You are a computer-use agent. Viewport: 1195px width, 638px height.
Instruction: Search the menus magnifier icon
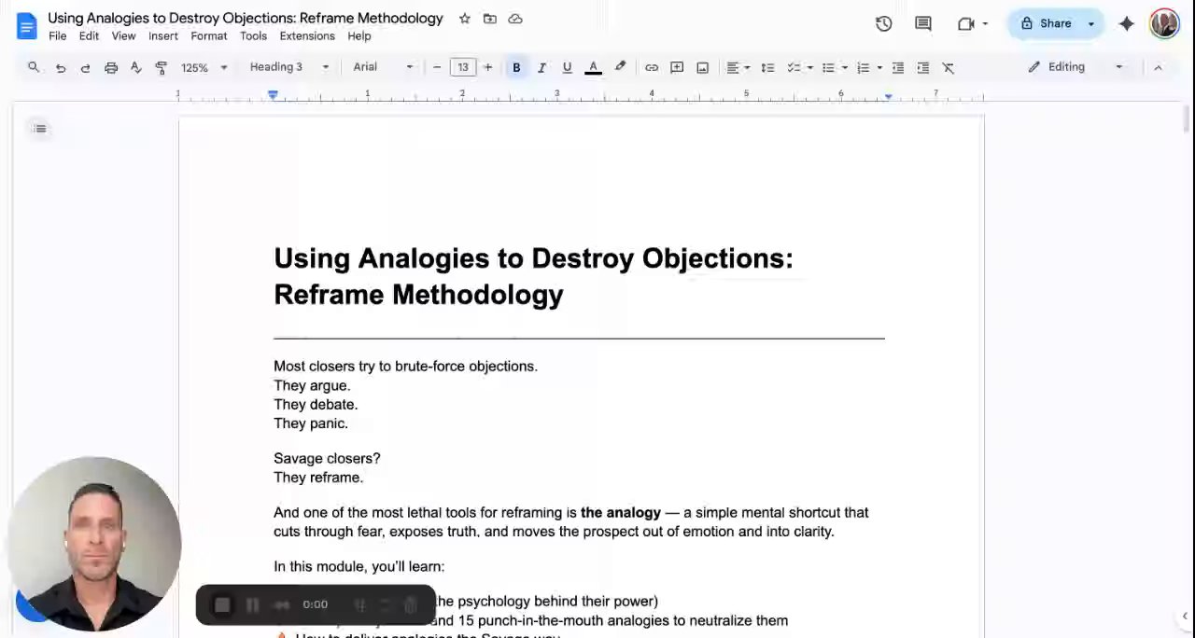tap(34, 67)
